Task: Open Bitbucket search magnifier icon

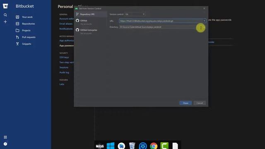Action: pos(5,15)
